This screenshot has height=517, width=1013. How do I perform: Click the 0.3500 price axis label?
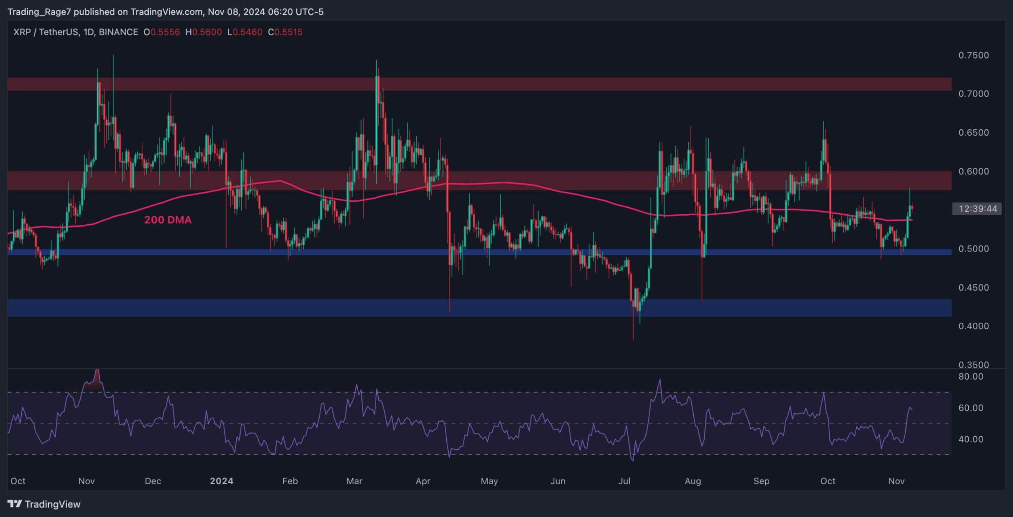(973, 364)
